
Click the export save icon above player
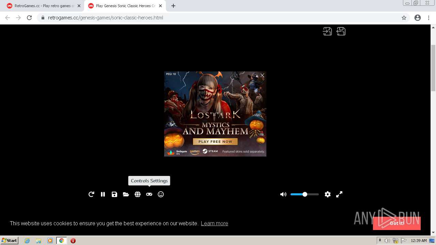(x=341, y=31)
